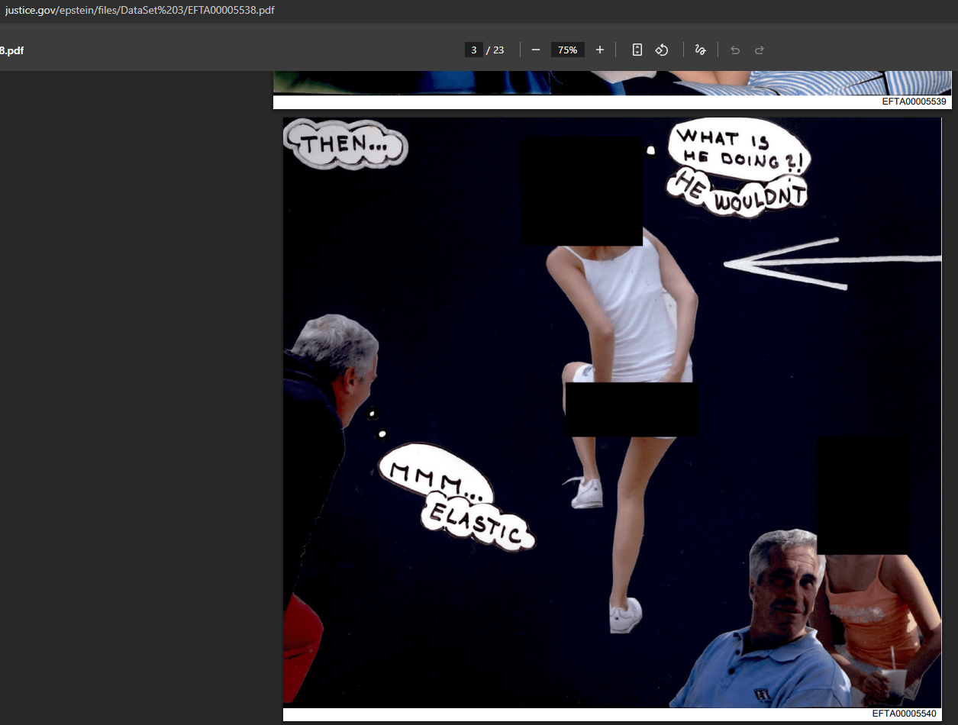958x725 pixels.
Task: Zoom in with the plus icon
Action: click(600, 50)
